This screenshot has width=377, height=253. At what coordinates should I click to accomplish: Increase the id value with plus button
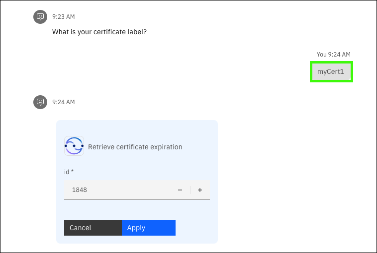200,190
